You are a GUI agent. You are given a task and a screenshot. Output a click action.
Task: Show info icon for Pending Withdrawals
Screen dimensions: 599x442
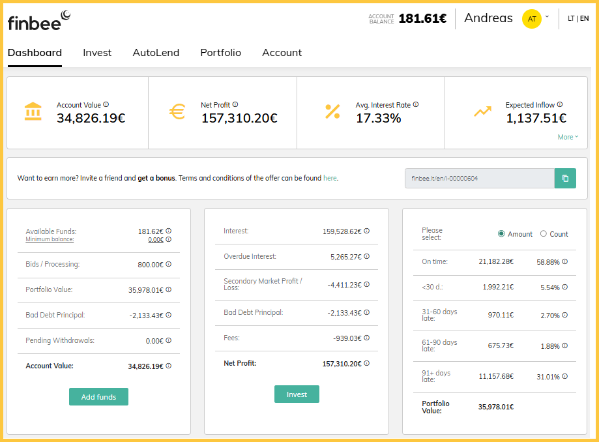(x=168, y=340)
